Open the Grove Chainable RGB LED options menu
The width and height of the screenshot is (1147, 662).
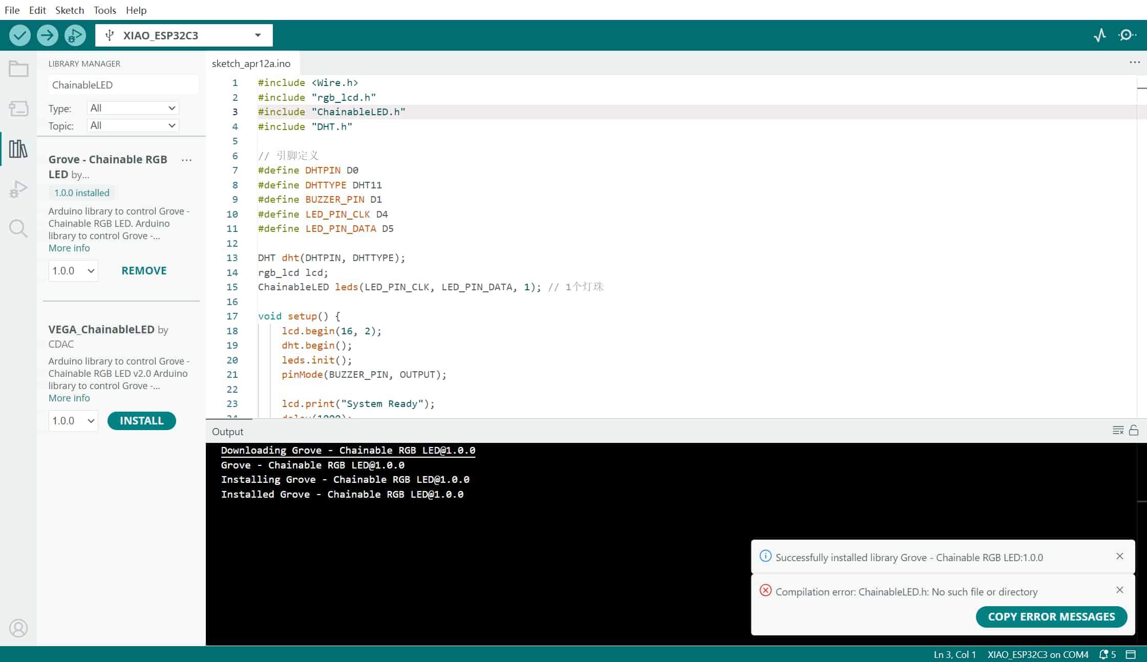click(186, 160)
